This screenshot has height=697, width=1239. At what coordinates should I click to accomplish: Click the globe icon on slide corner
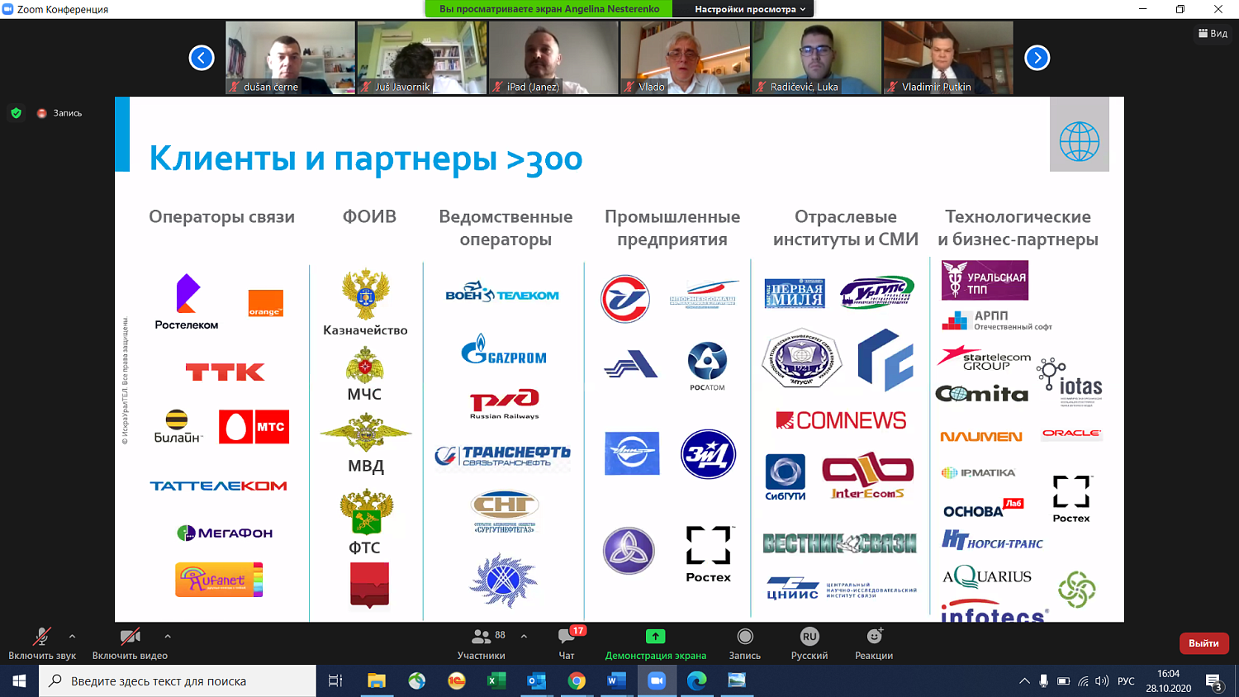(x=1080, y=142)
